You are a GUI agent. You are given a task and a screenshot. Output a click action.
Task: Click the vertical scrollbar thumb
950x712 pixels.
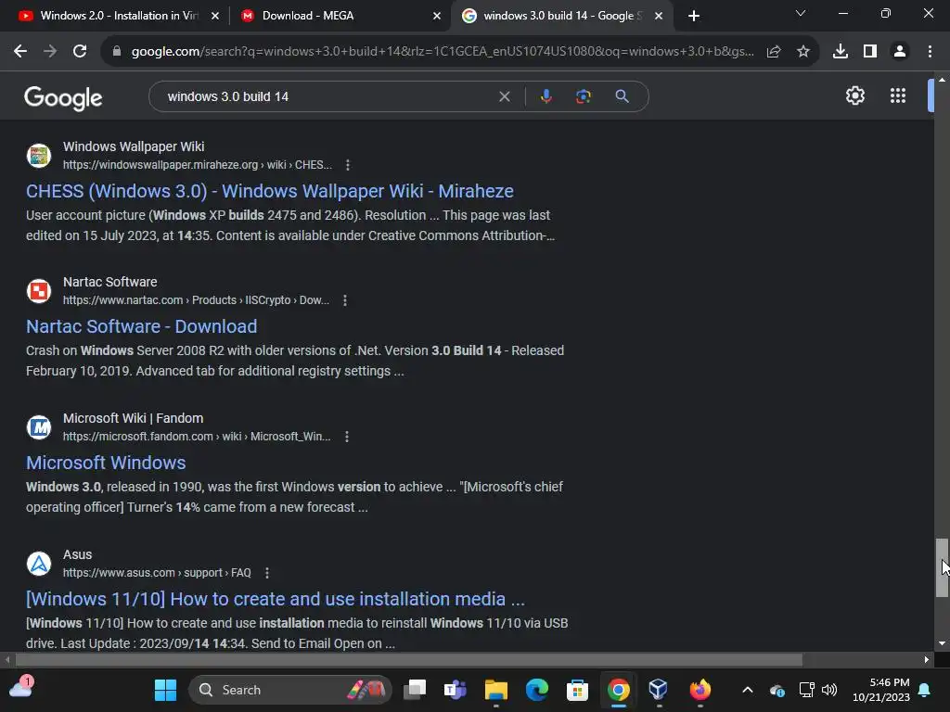[942, 567]
